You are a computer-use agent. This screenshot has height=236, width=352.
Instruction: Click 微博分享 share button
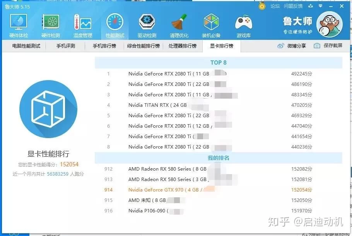(292, 46)
